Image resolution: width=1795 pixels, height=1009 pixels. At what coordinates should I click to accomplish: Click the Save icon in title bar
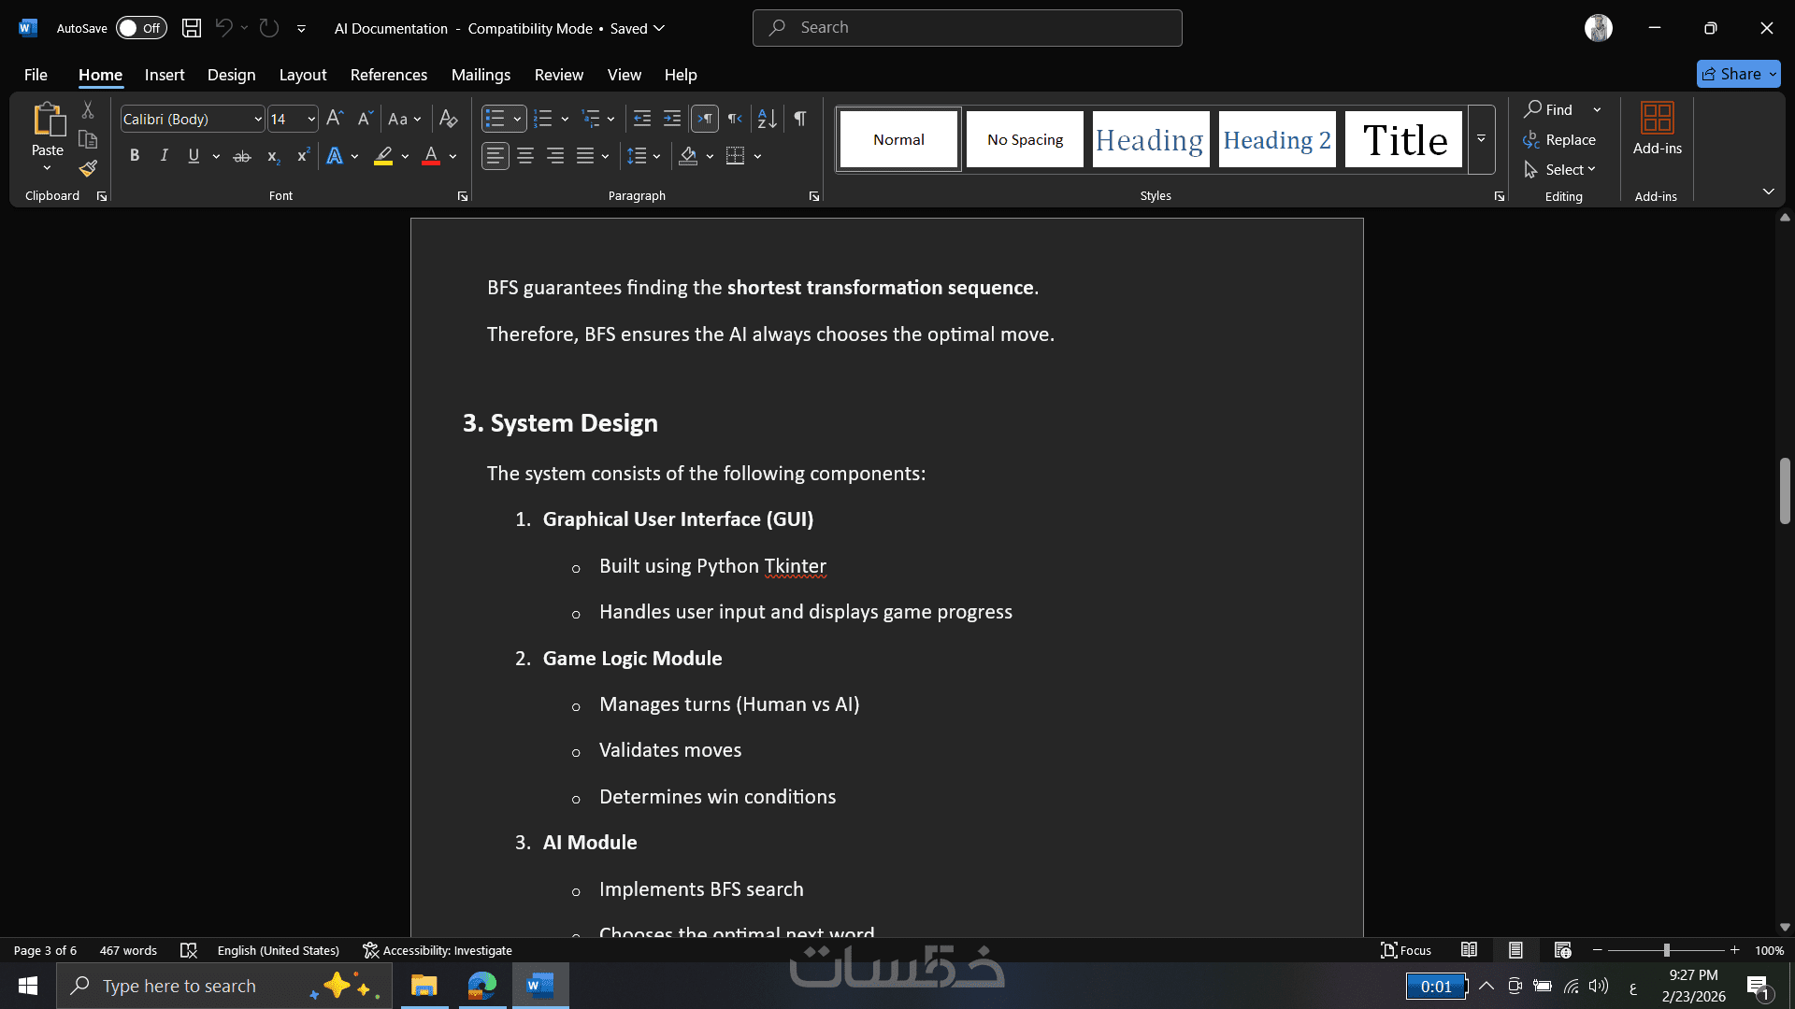(x=192, y=28)
